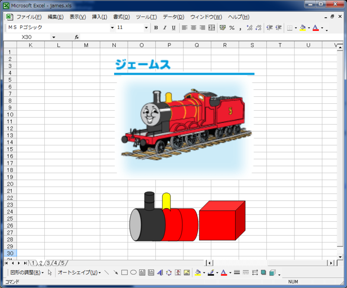Go to next sheet tab
This screenshot has width=347, height=288.
[x=19, y=263]
